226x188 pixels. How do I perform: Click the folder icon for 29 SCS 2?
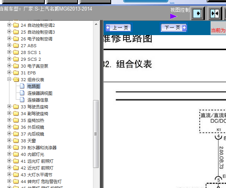click(16, 59)
